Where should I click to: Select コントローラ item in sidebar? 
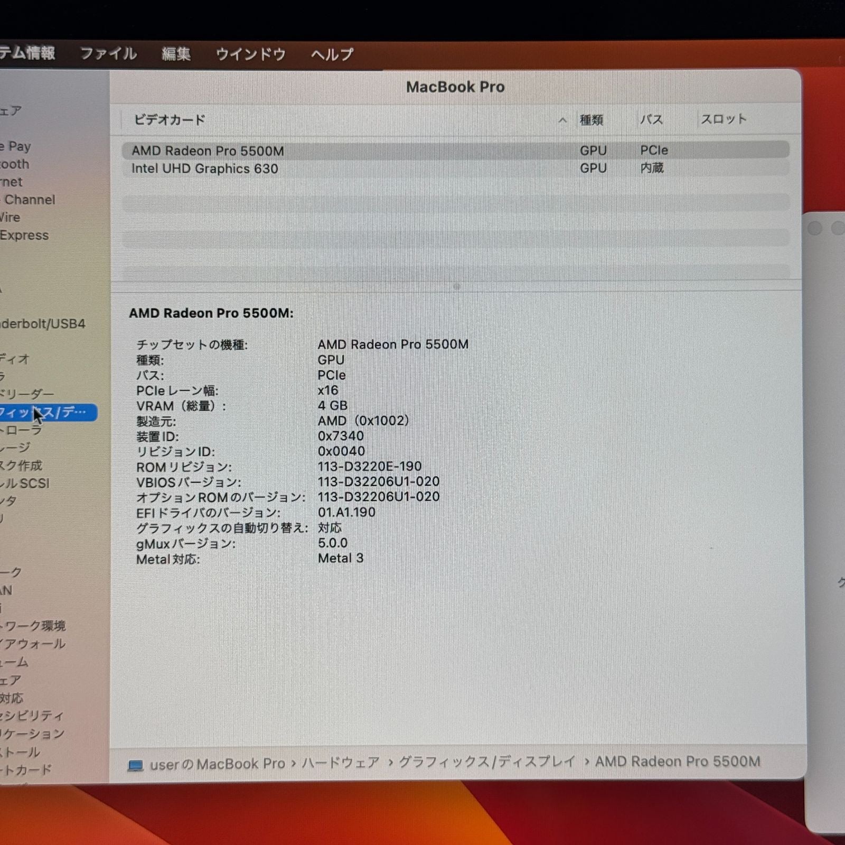pos(21,430)
